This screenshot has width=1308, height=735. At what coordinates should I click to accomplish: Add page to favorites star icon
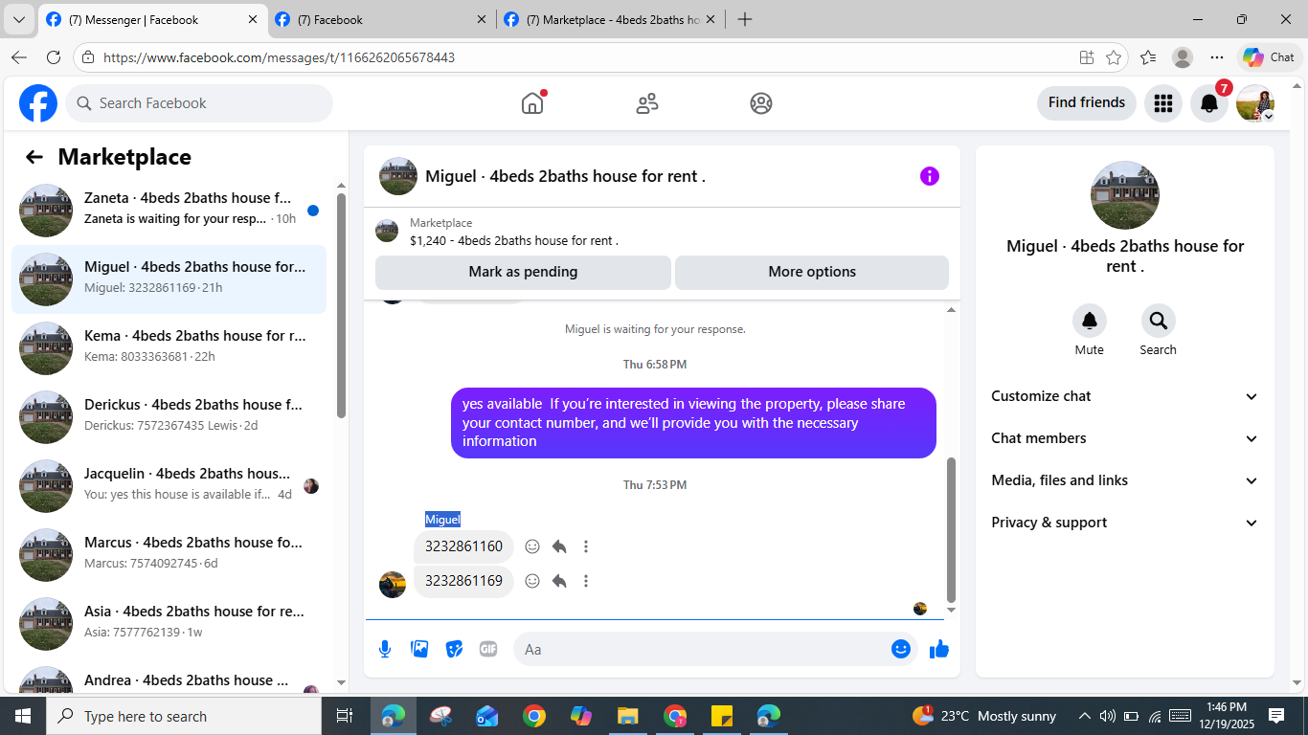[x=1114, y=57]
